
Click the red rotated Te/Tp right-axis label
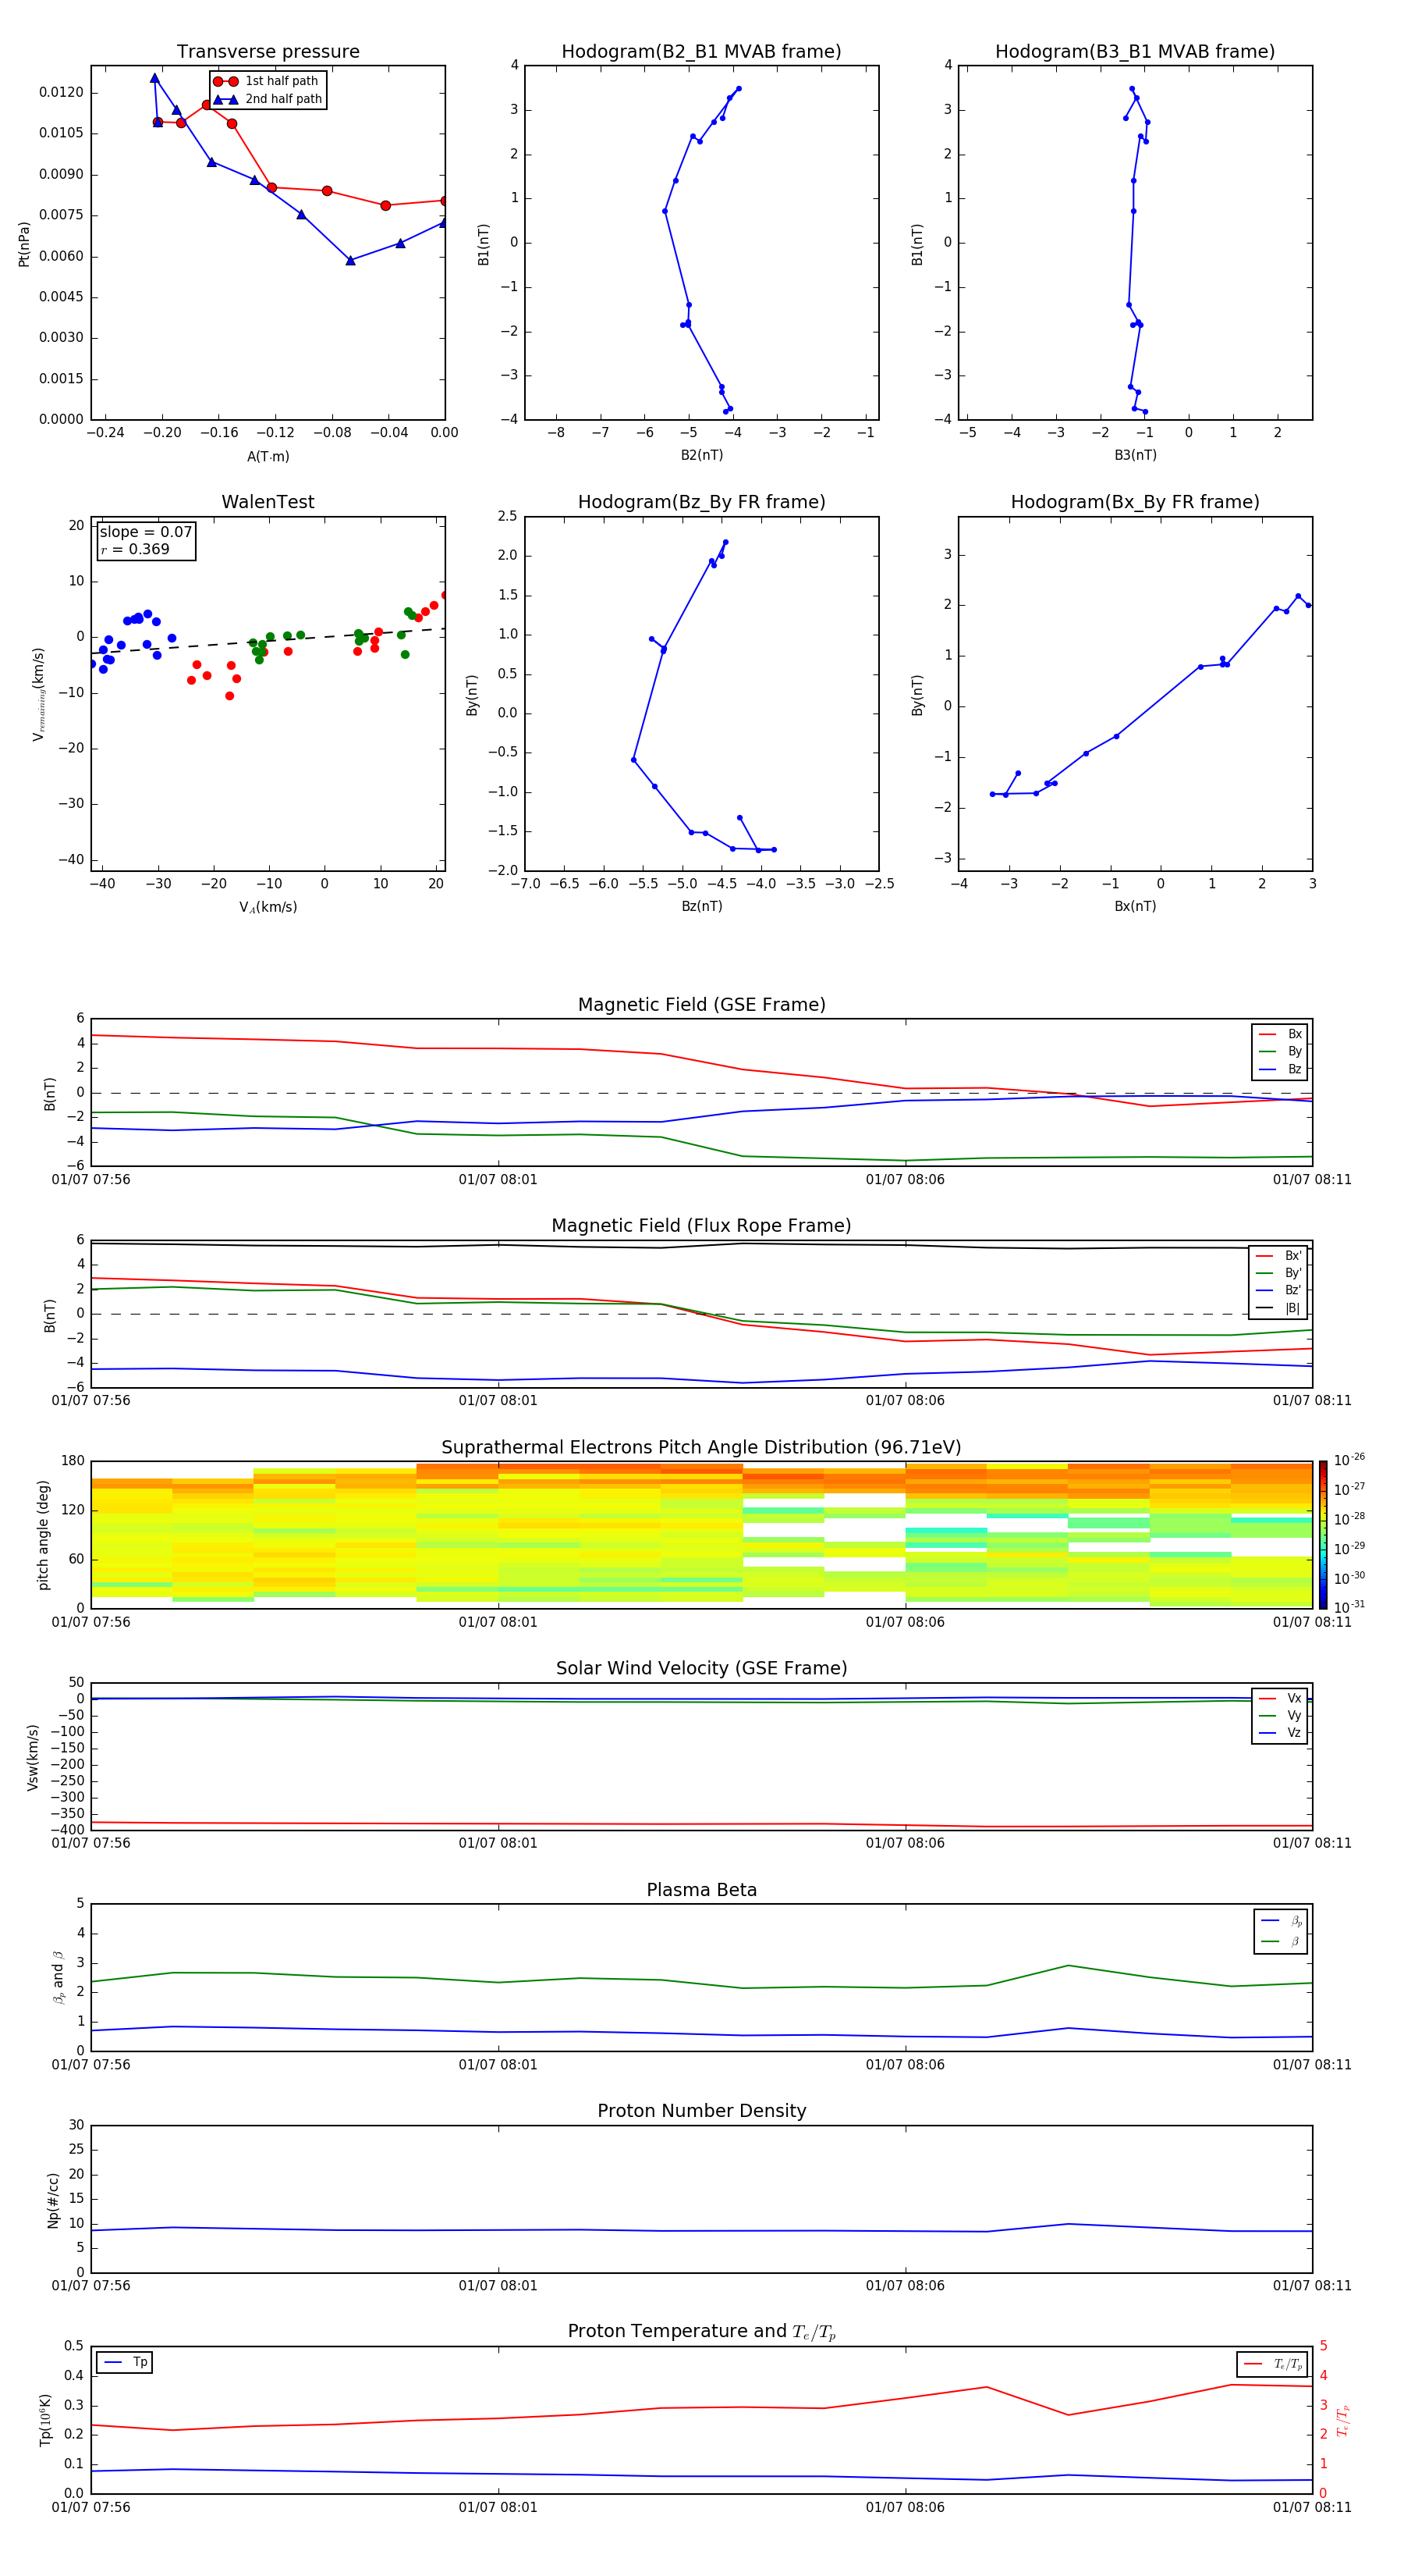click(1342, 2420)
